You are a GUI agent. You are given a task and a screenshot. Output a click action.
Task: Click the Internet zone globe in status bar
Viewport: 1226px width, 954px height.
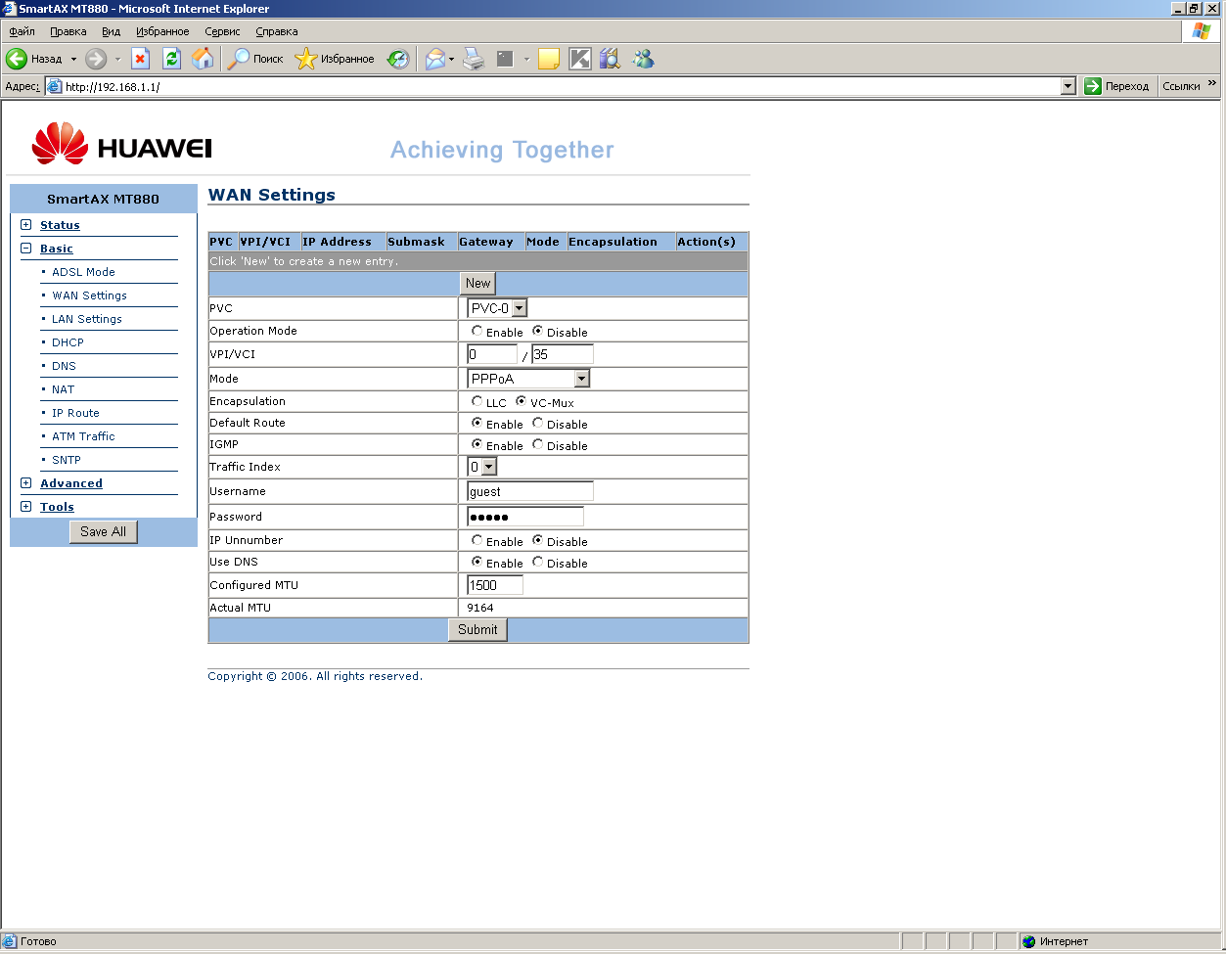pyautogui.click(x=1028, y=941)
